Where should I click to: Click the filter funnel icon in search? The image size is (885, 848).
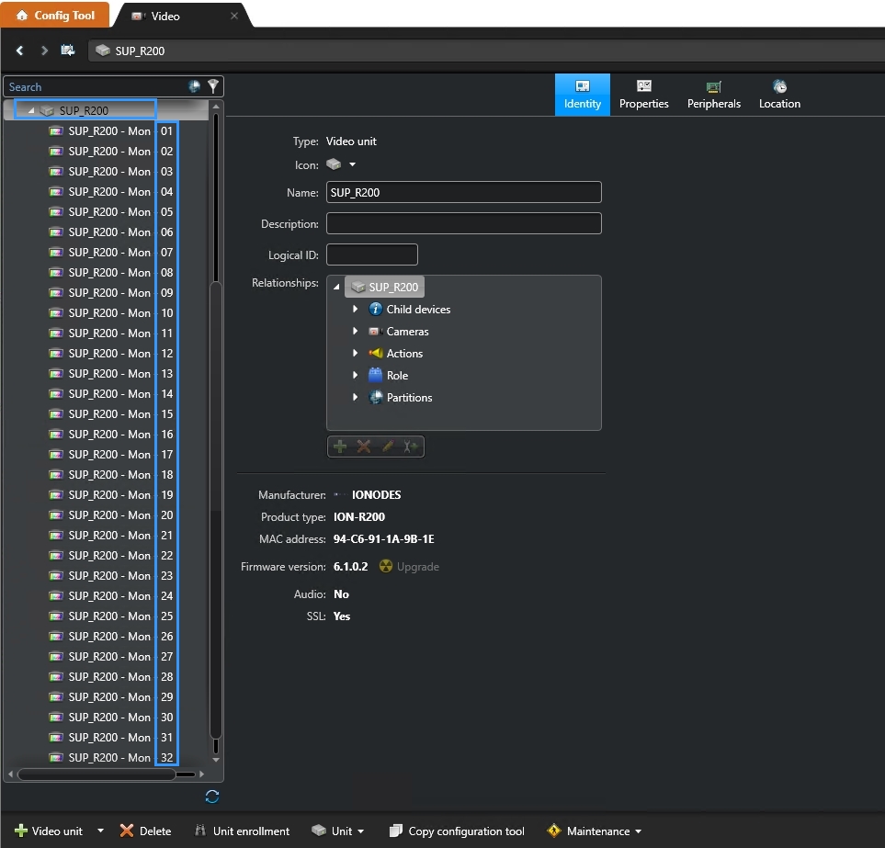click(213, 86)
